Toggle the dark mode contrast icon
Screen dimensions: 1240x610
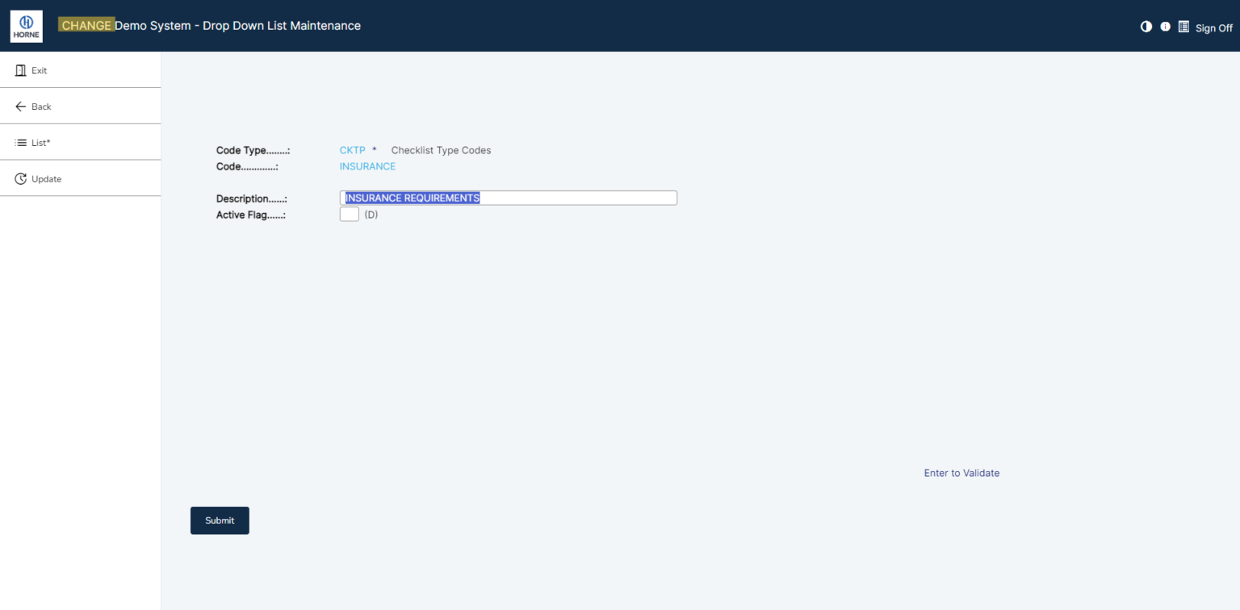[1146, 26]
